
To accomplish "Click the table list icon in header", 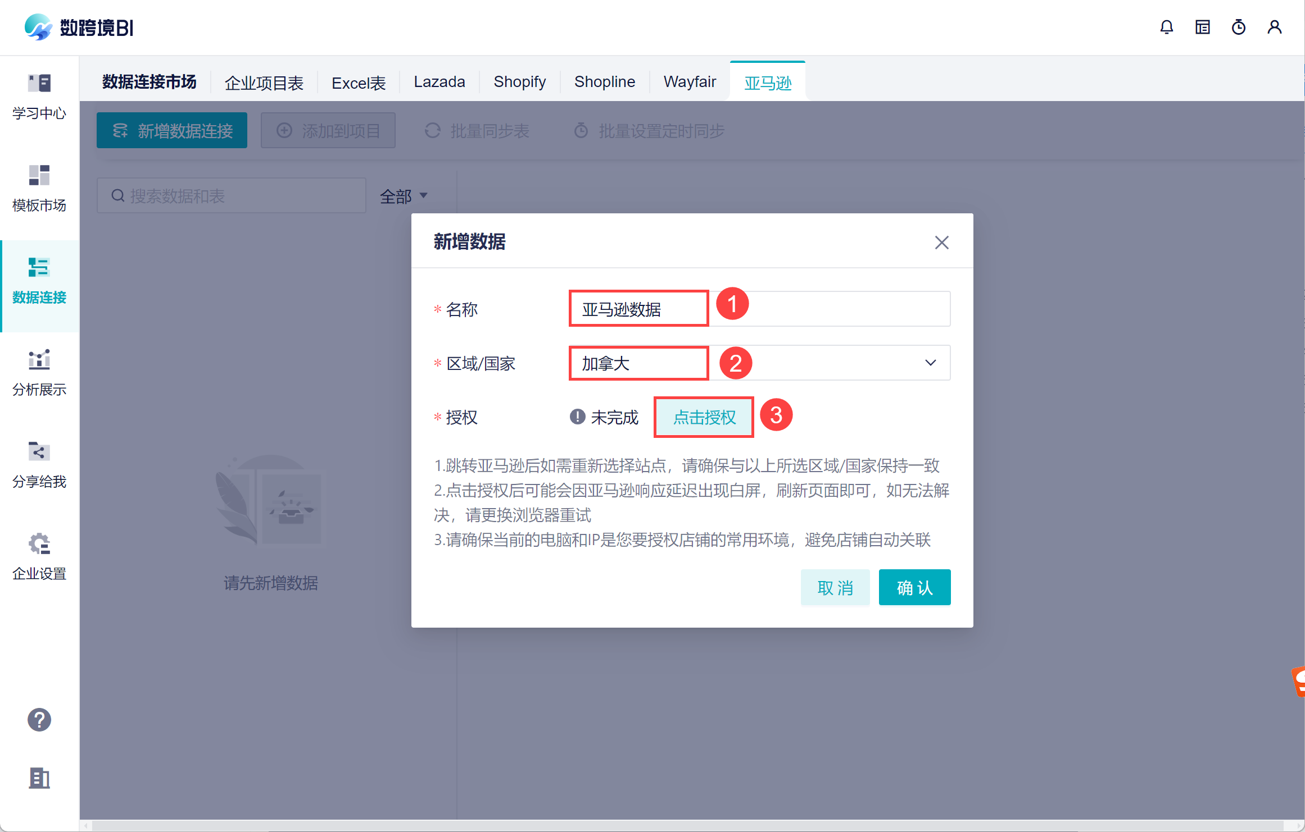I will pos(1202,27).
